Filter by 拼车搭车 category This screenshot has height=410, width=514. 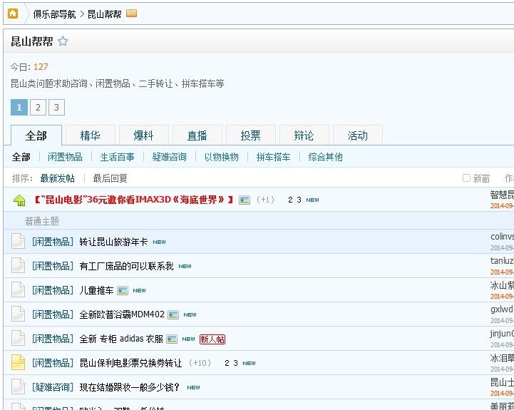pyautogui.click(x=273, y=157)
